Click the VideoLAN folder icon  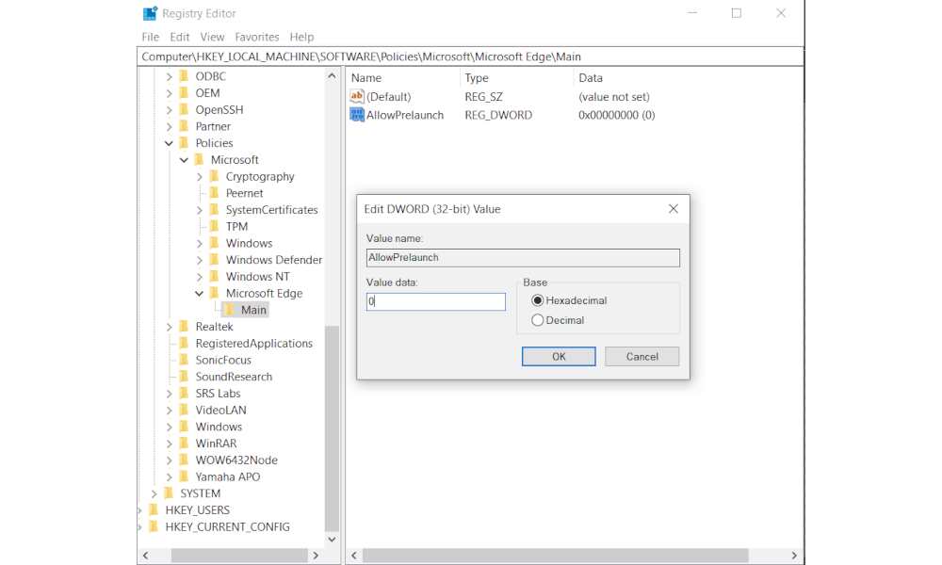184,410
